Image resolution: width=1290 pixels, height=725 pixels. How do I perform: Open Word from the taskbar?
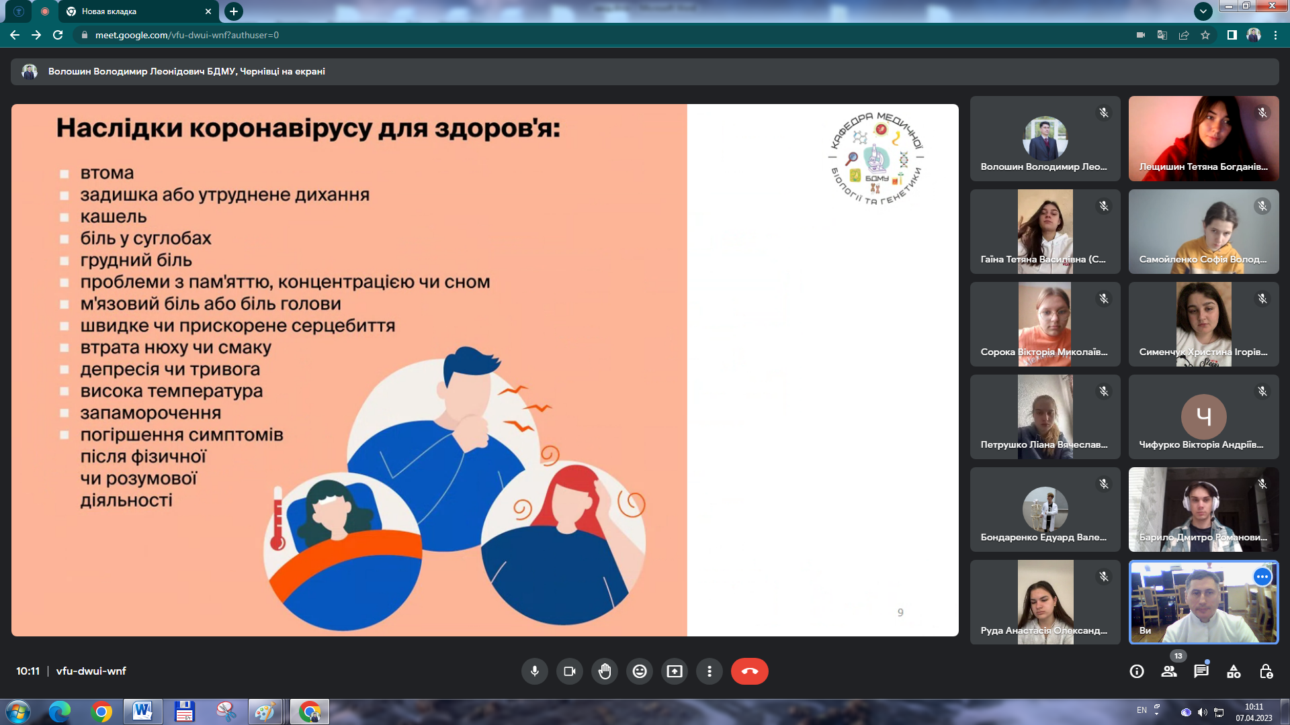click(142, 712)
